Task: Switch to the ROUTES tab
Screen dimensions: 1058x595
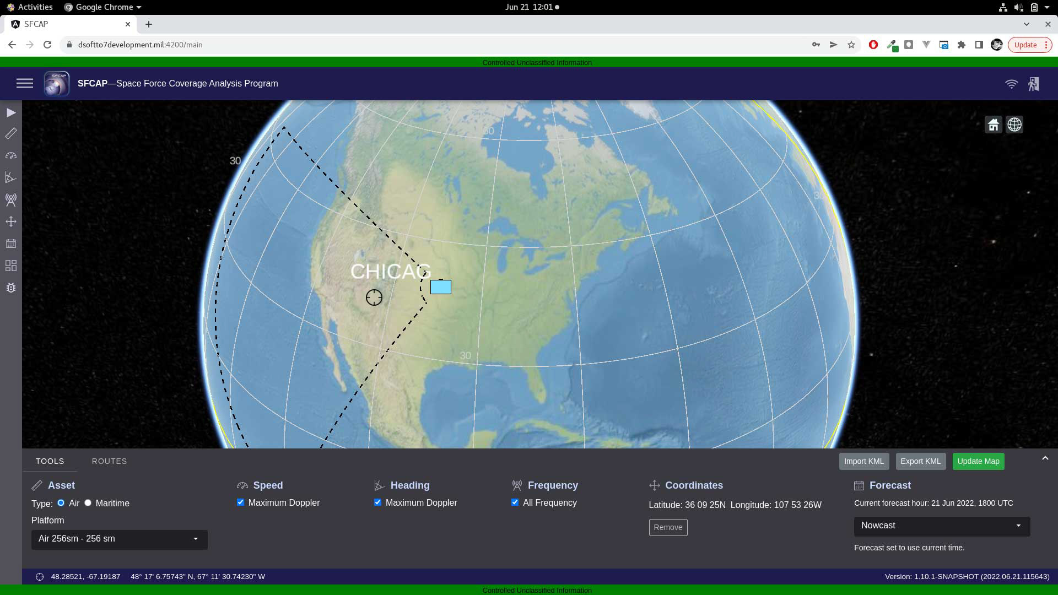Action: (x=109, y=461)
